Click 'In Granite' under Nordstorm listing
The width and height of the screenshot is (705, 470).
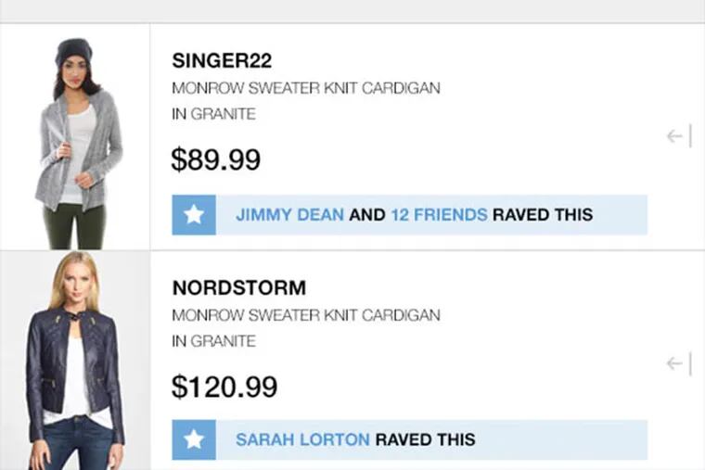pyautogui.click(x=213, y=341)
